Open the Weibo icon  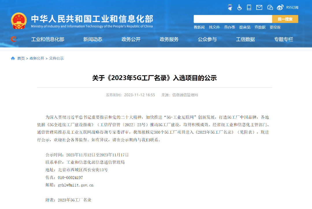[280, 8]
